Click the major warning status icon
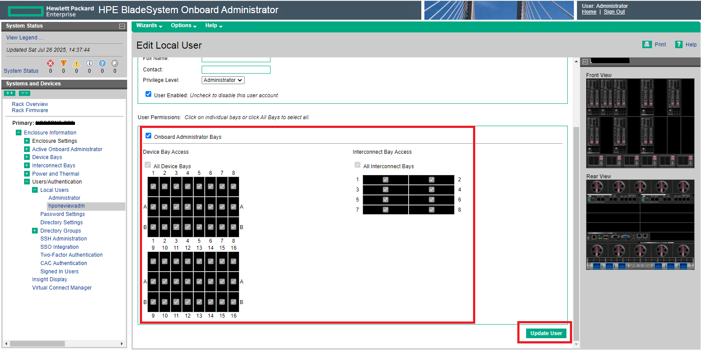Screen dimensions: 701x350 click(x=64, y=64)
